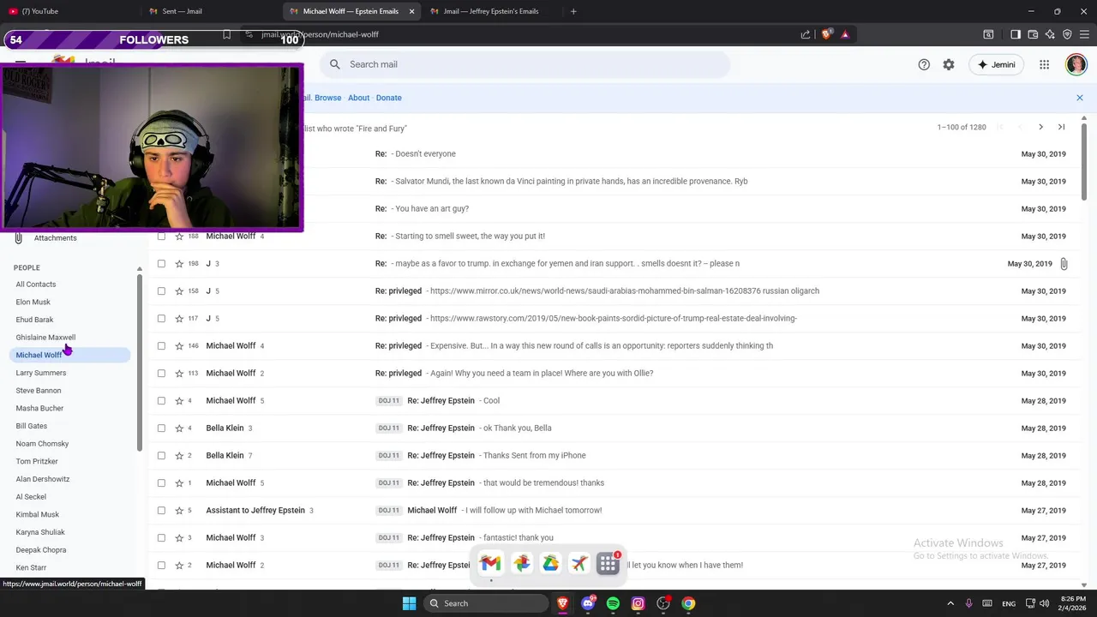Open the tab search icon in toolbar

[988, 34]
